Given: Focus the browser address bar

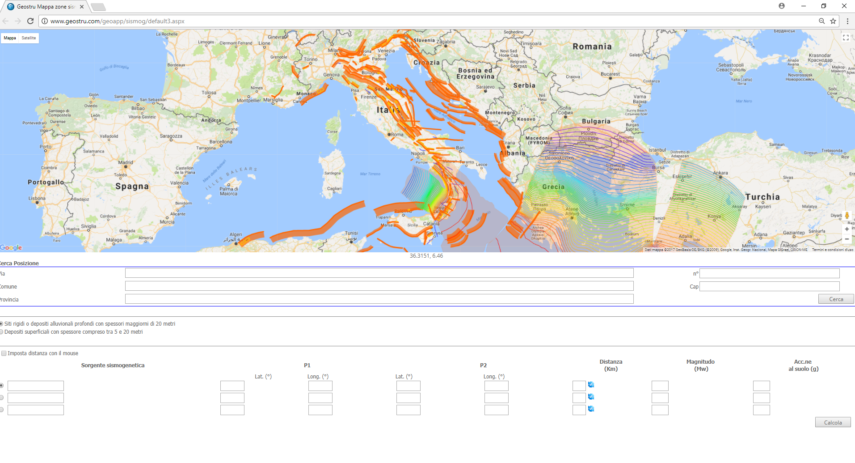Looking at the screenshot, I should click(x=429, y=21).
